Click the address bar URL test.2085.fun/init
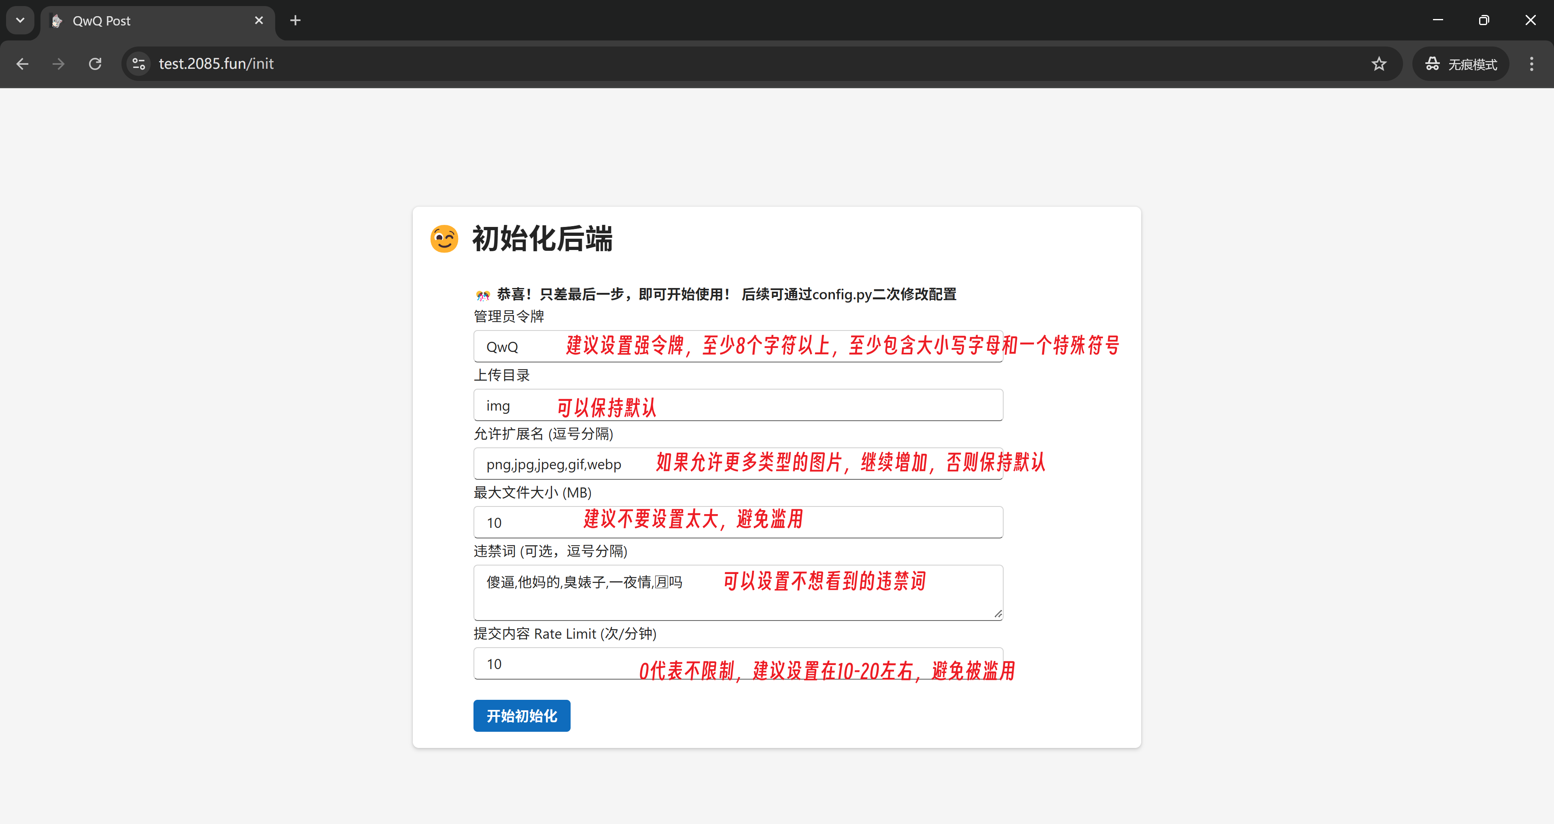The image size is (1554, 824). pos(216,64)
